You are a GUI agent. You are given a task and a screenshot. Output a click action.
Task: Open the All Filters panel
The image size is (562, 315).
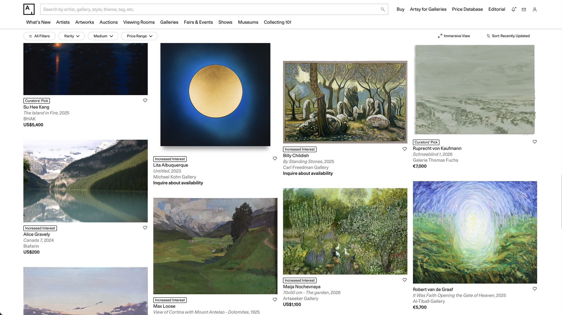39,36
